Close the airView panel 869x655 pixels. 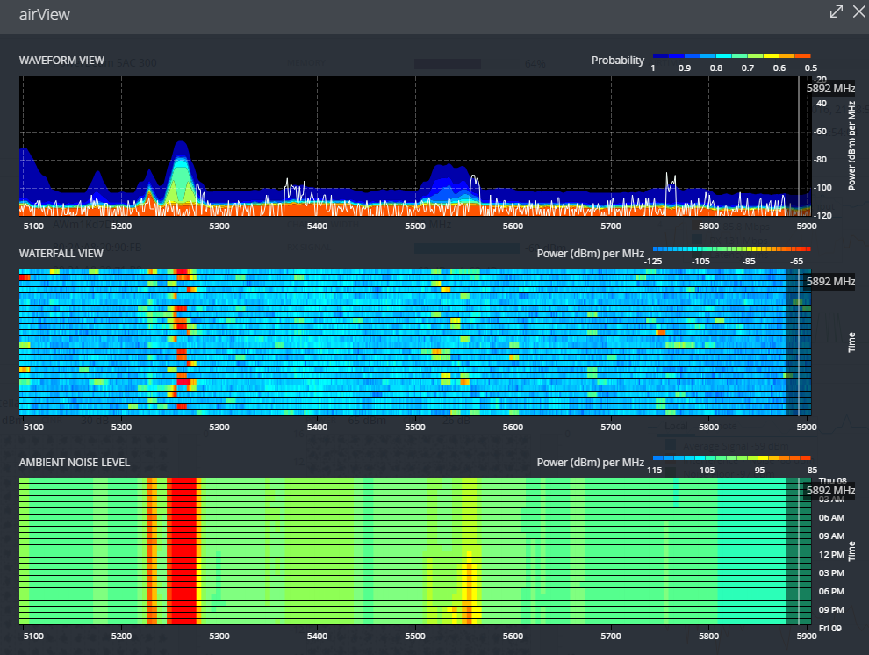pos(858,12)
